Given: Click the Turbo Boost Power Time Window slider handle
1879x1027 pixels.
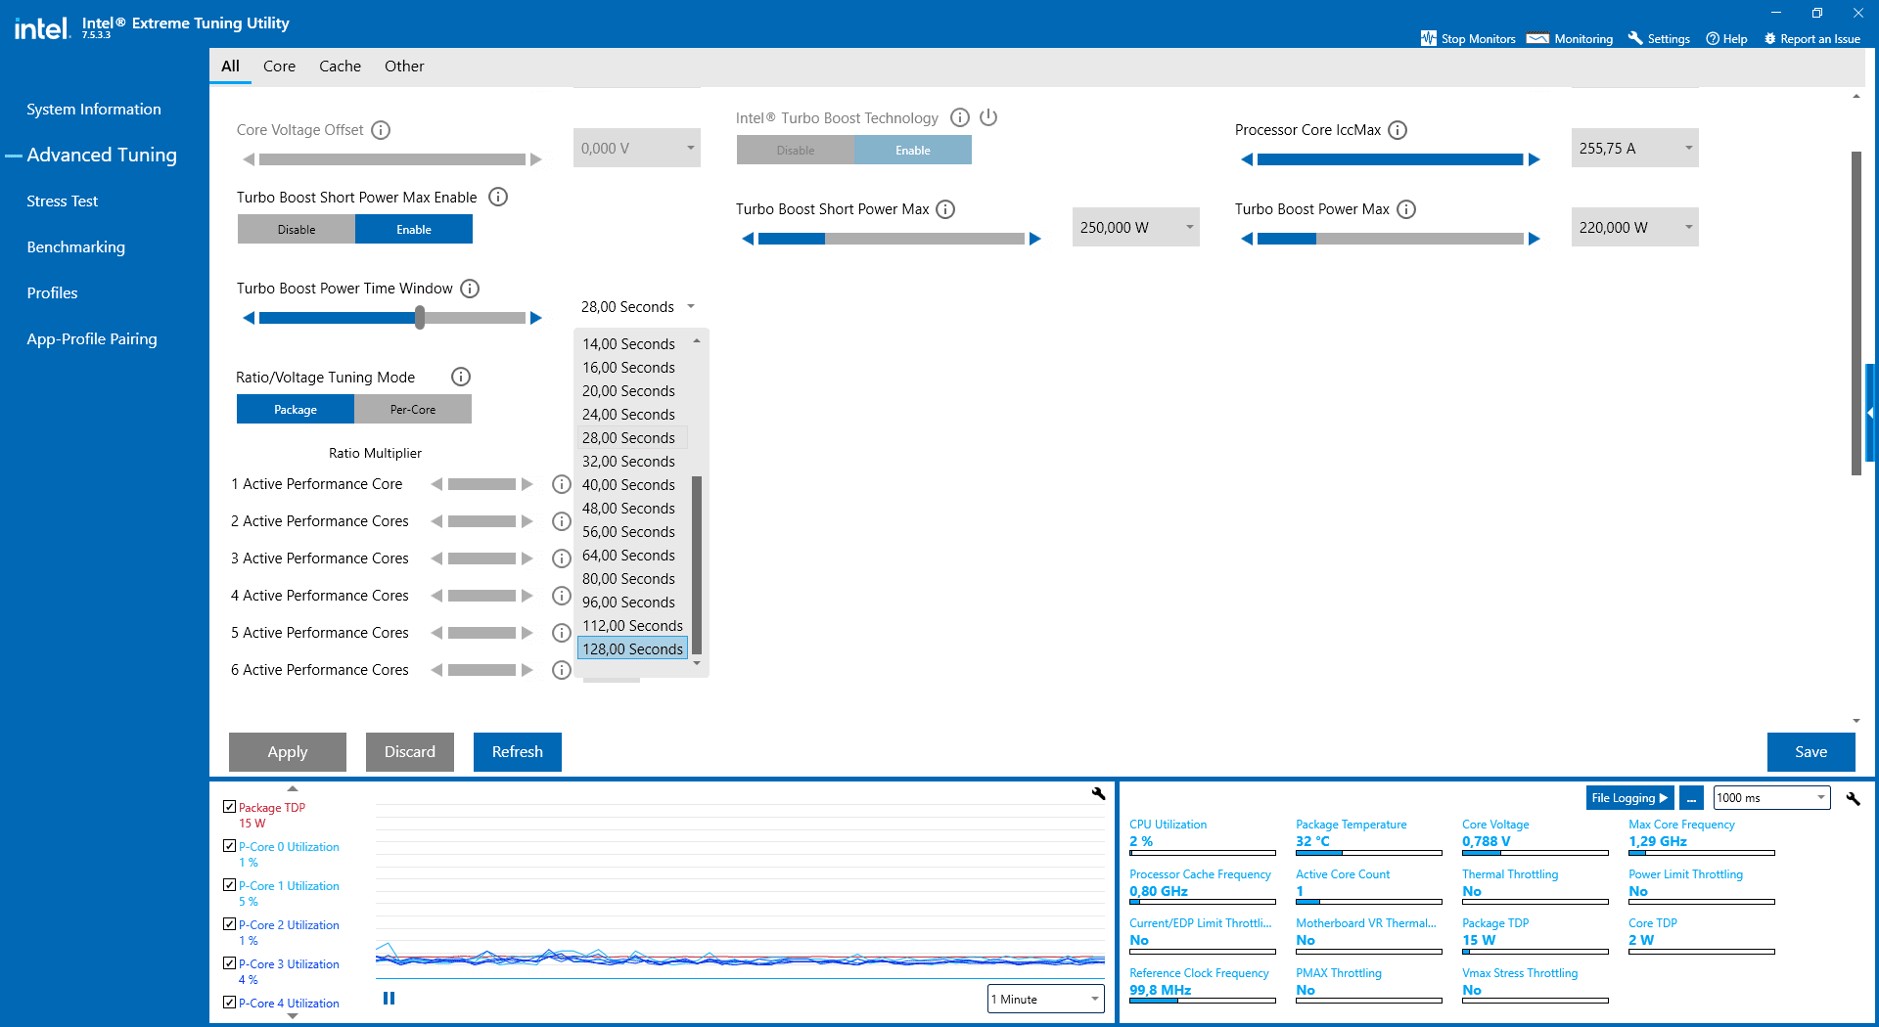Looking at the screenshot, I should click(420, 318).
